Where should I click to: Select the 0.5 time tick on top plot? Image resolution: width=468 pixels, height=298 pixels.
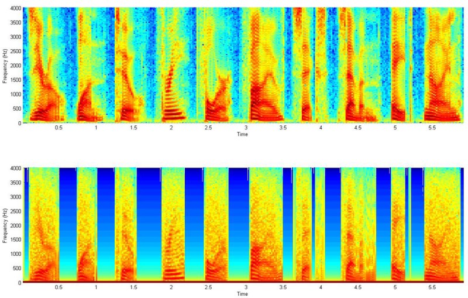pyautogui.click(x=58, y=128)
